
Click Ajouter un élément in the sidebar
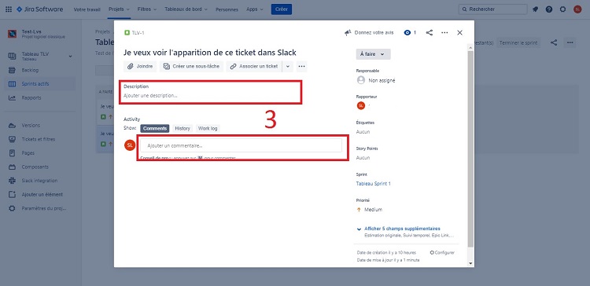tap(40, 195)
